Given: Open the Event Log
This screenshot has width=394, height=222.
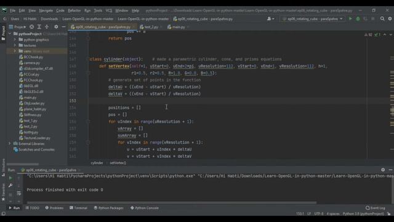Looking at the screenshot, I should [x=375, y=208].
